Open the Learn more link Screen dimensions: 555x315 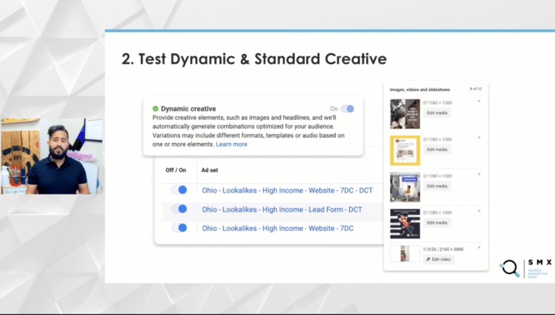click(x=232, y=144)
